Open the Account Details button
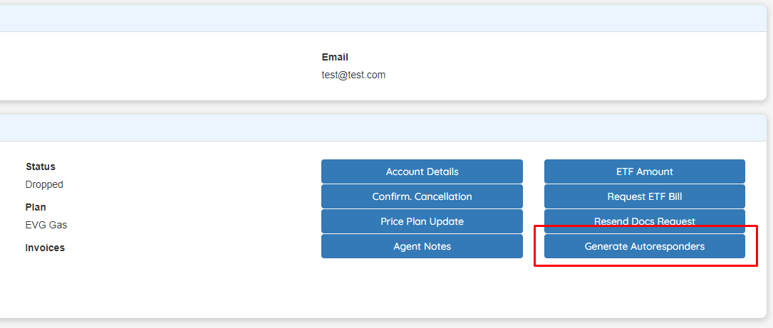This screenshot has height=328, width=773. (422, 171)
